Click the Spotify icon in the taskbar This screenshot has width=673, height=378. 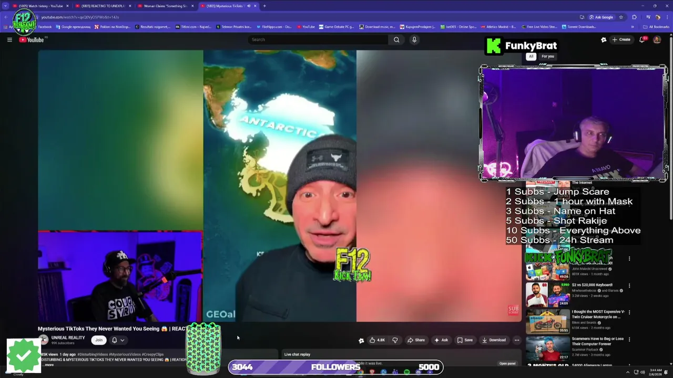pos(406,372)
